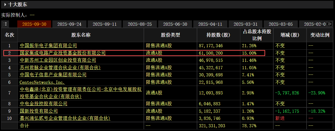Image resolution: width=335 pixels, height=131 pixels.
Task: Select holding value 87,172,346
Action: 211,46
